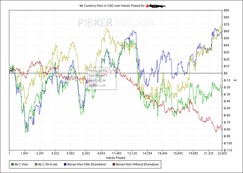243x173 pixels.
Task: Click the 'Hands Played' x-axis label
Action: coord(116,158)
